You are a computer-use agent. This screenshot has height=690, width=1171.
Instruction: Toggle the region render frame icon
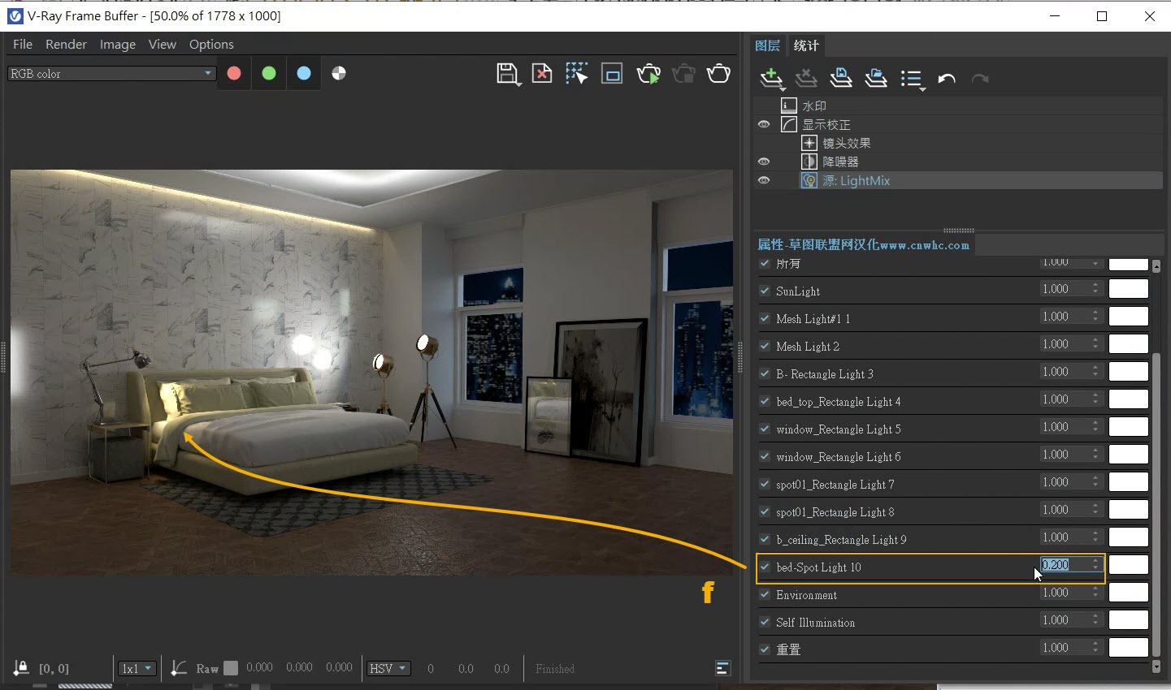(612, 74)
